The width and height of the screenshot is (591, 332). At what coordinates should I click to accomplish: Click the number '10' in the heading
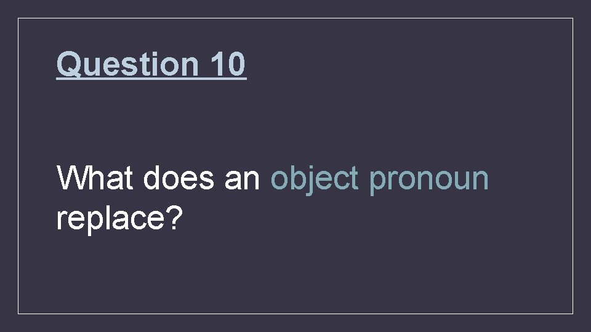pos(228,64)
